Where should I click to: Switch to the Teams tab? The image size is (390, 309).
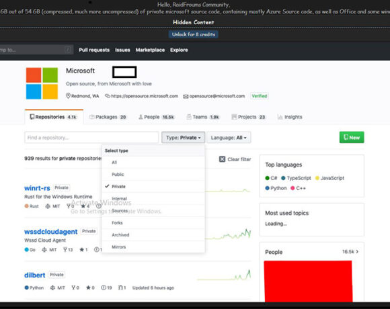(203, 117)
